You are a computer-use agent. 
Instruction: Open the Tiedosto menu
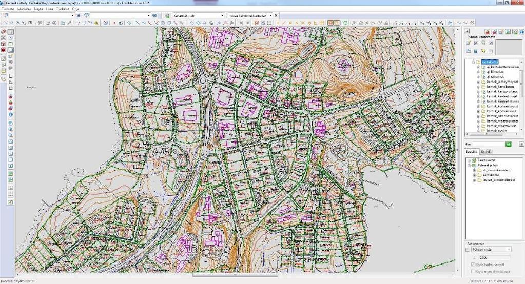pos(8,9)
